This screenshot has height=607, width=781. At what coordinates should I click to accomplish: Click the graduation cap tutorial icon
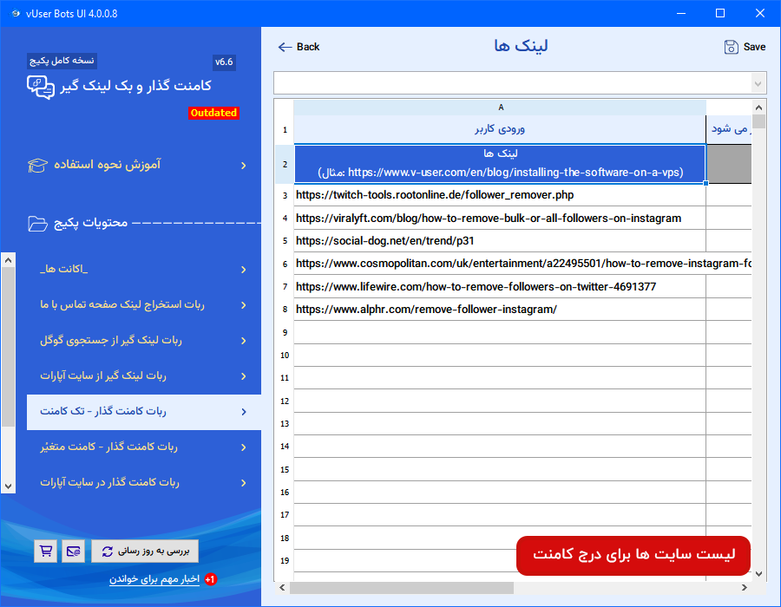coord(38,165)
